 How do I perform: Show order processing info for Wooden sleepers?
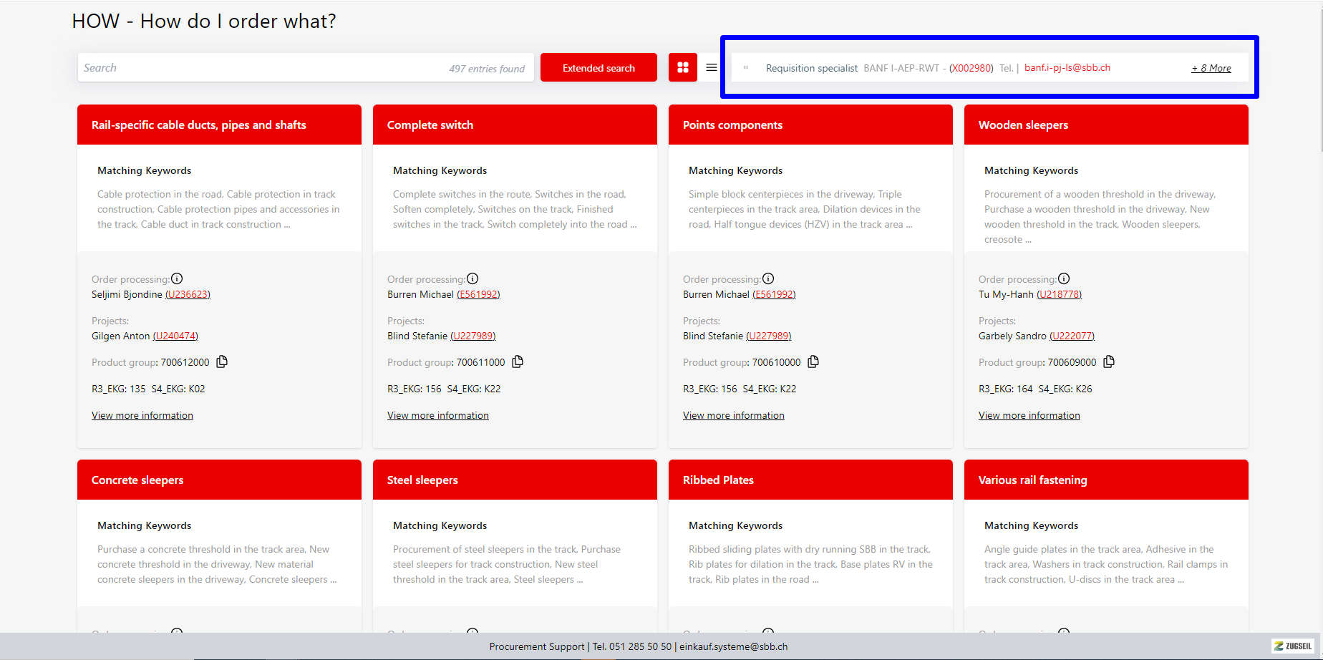pos(1064,278)
